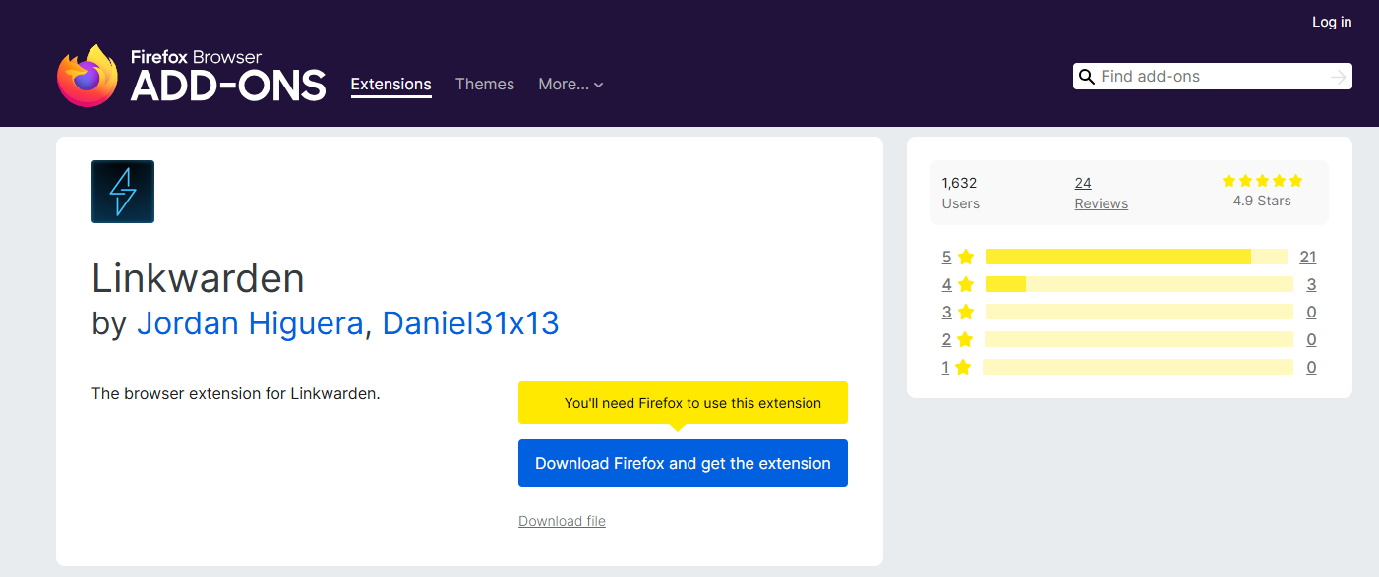
Task: Open the 3 four-star reviews count
Action: (1311, 284)
